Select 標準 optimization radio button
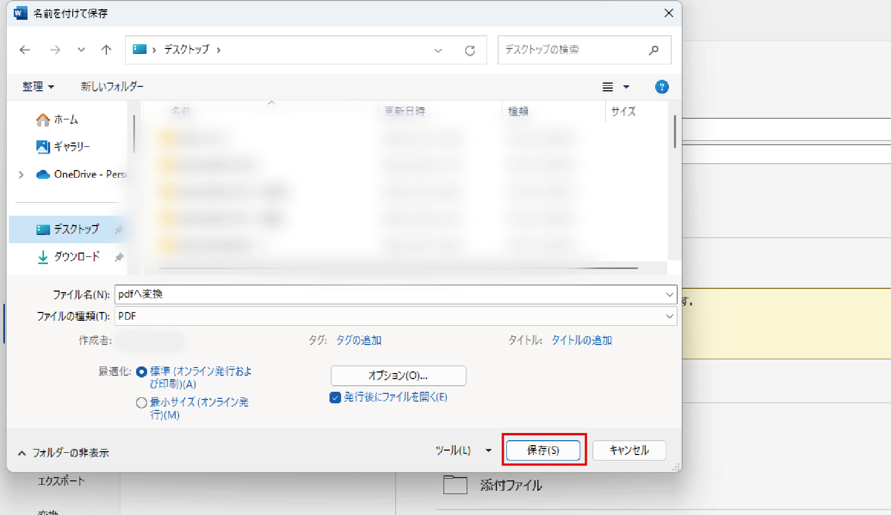891x515 pixels. click(x=141, y=372)
